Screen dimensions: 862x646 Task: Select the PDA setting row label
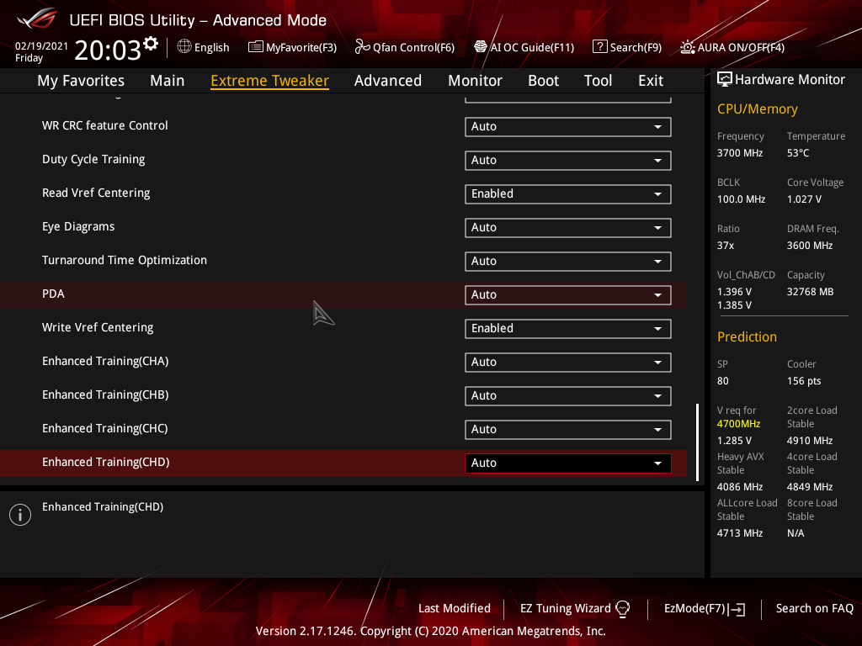[x=53, y=294]
